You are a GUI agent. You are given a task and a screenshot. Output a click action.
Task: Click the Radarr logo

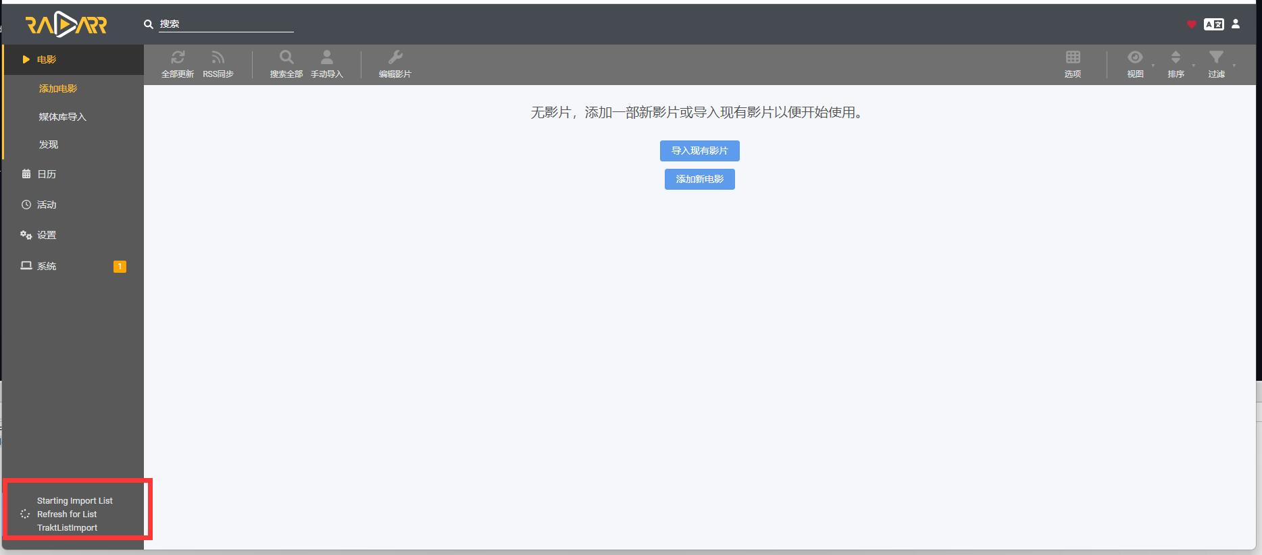coord(66,25)
